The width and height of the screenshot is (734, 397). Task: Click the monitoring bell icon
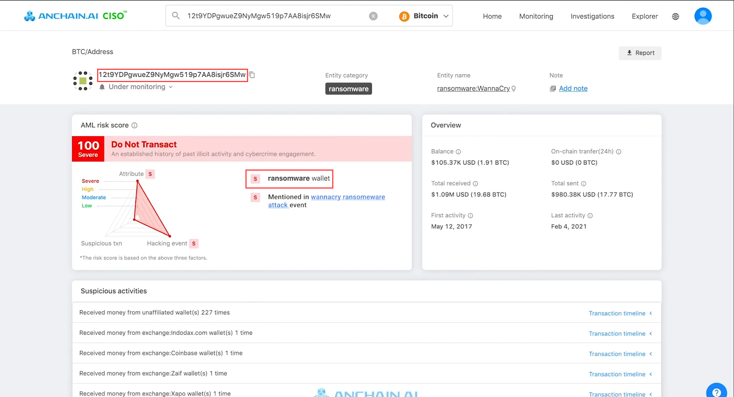pos(102,87)
